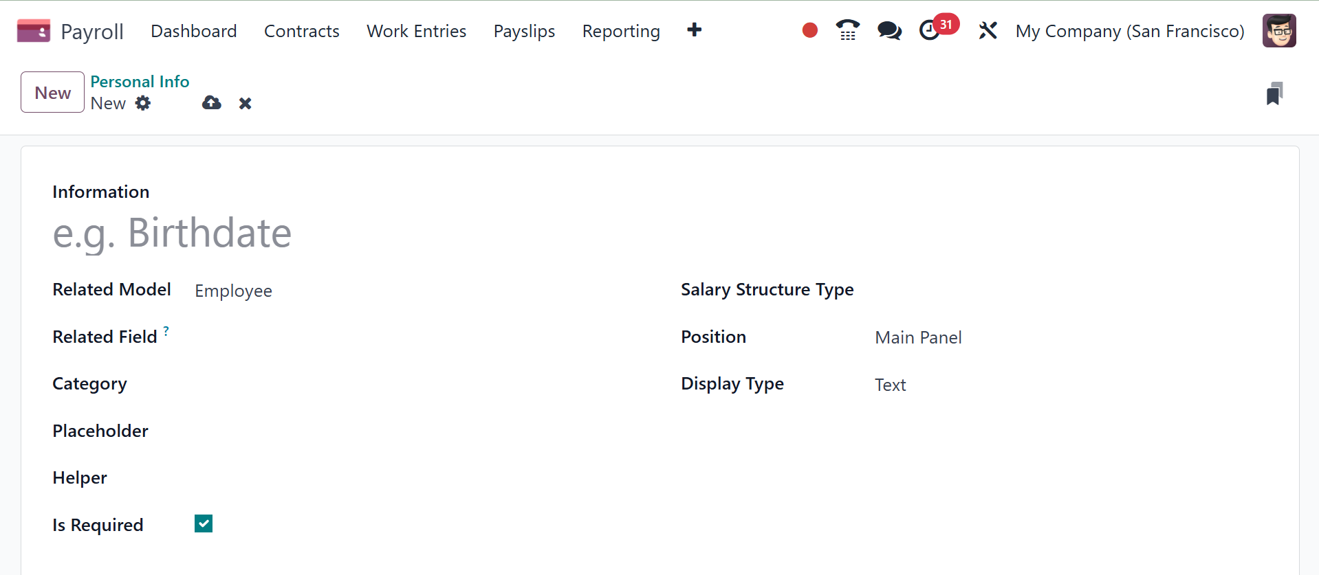Viewport: 1319px width, 575px height.
Task: Open the actions gear icon next to New
Action: (143, 103)
